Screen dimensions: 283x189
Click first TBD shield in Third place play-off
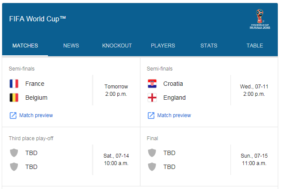[14, 153]
